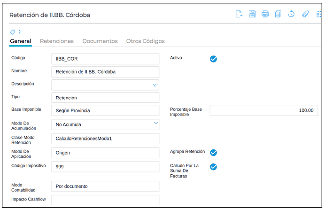Toggle the Agrupa Retención checkbox
Image resolution: width=324 pixels, height=209 pixels.
pyautogui.click(x=213, y=153)
